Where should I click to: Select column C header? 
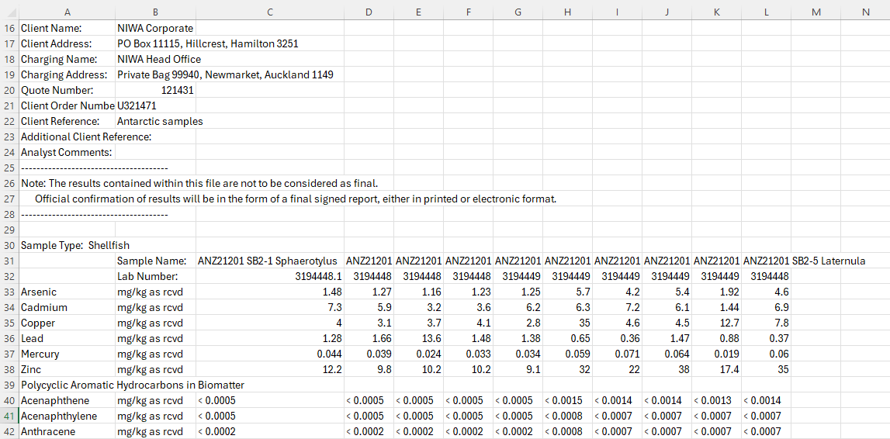269,12
